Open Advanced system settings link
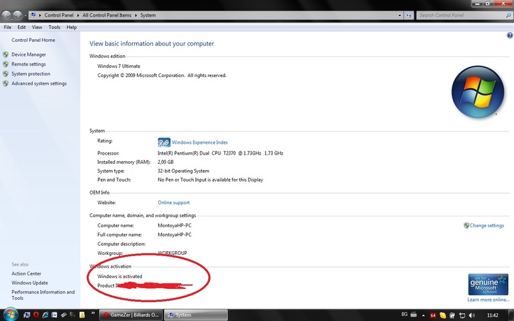 pos(39,83)
